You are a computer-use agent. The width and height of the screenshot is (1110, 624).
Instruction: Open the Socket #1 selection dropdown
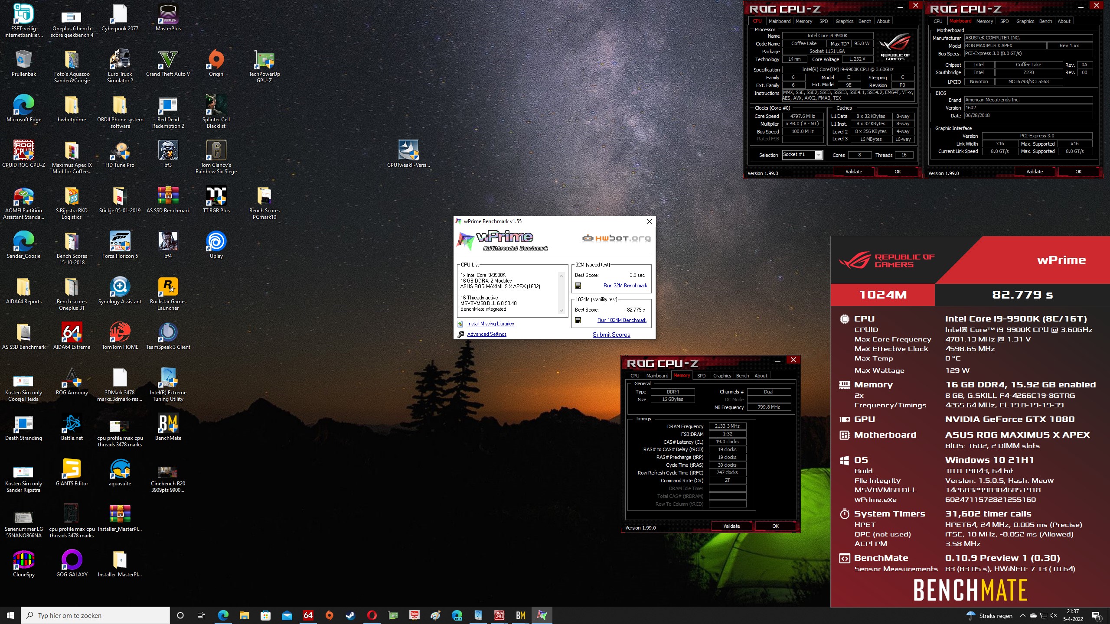click(x=802, y=155)
